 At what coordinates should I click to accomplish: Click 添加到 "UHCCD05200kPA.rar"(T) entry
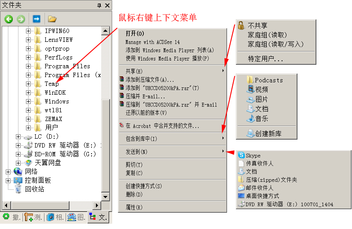click(172, 88)
